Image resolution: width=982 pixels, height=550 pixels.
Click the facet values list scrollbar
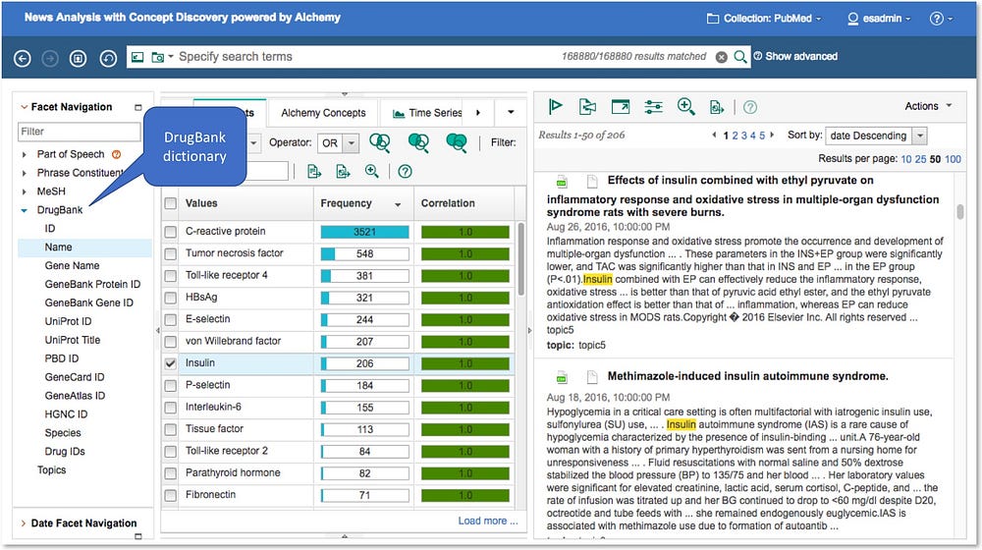tap(521, 258)
